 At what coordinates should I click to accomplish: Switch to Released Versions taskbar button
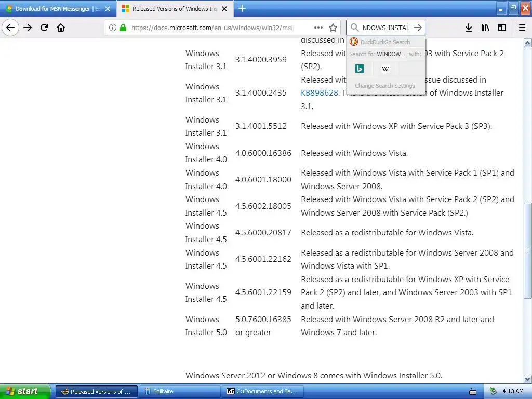(x=97, y=391)
